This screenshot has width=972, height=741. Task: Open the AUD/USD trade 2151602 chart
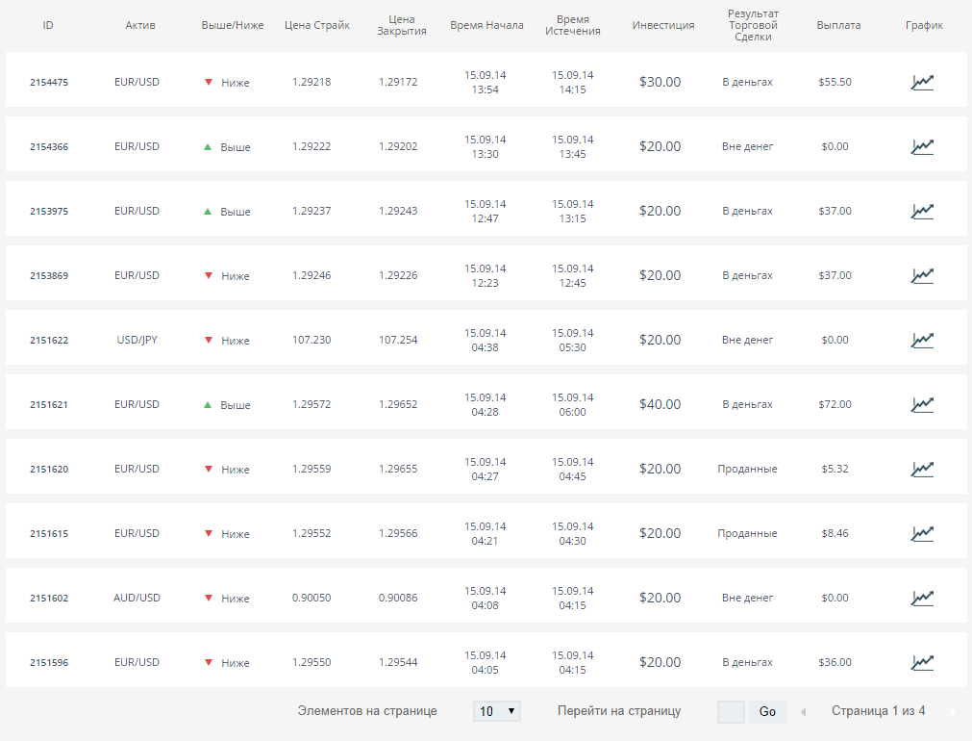click(x=922, y=598)
